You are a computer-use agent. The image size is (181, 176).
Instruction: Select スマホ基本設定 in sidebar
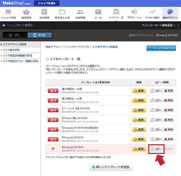(11, 50)
